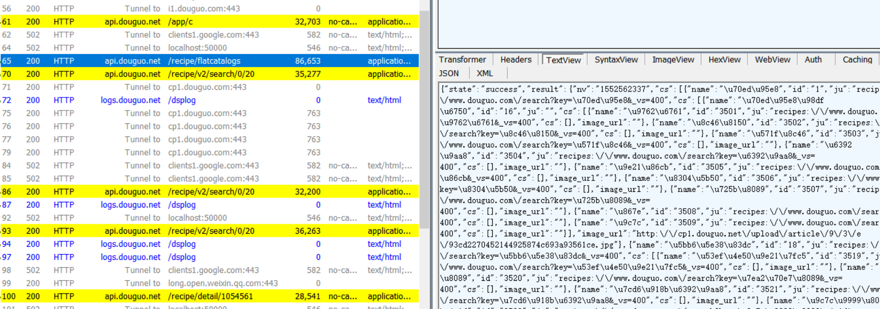Click api.douguo.net host in session 61
The width and height of the screenshot is (880, 309).
click(x=132, y=21)
